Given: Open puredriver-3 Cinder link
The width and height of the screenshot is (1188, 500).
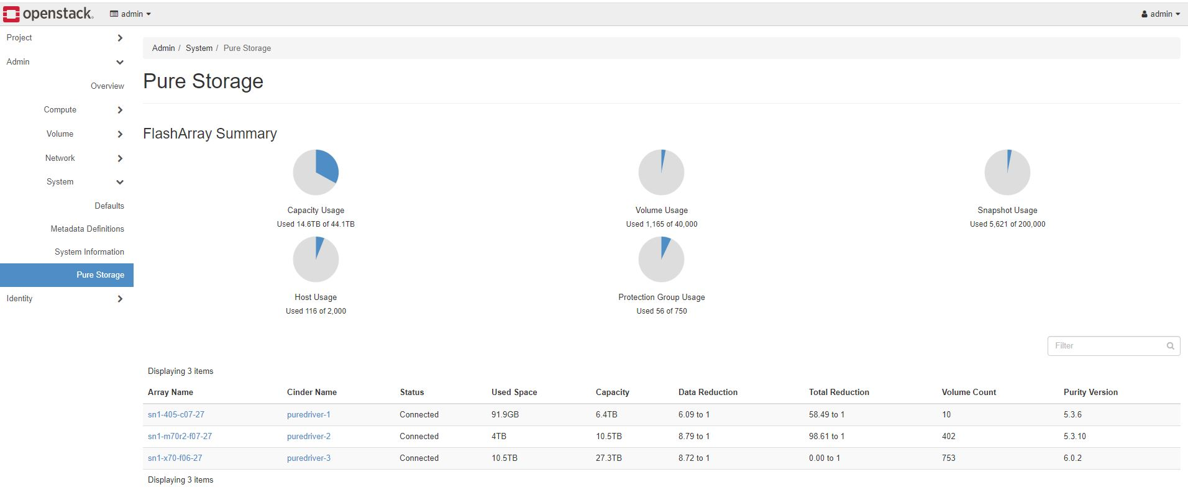Looking at the screenshot, I should (309, 458).
